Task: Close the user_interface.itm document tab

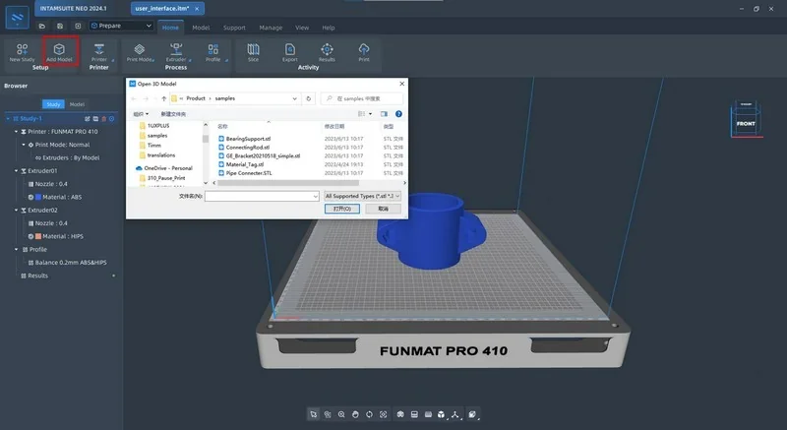Action: (197, 9)
